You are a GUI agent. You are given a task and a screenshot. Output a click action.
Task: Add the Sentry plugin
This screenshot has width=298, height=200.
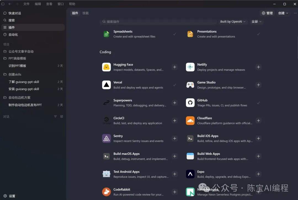tap(174, 138)
